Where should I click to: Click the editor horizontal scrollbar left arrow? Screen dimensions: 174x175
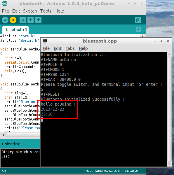coord(3,135)
